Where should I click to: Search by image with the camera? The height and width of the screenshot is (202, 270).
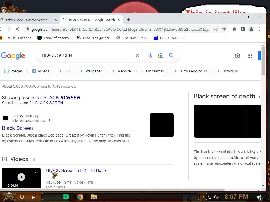(161, 55)
